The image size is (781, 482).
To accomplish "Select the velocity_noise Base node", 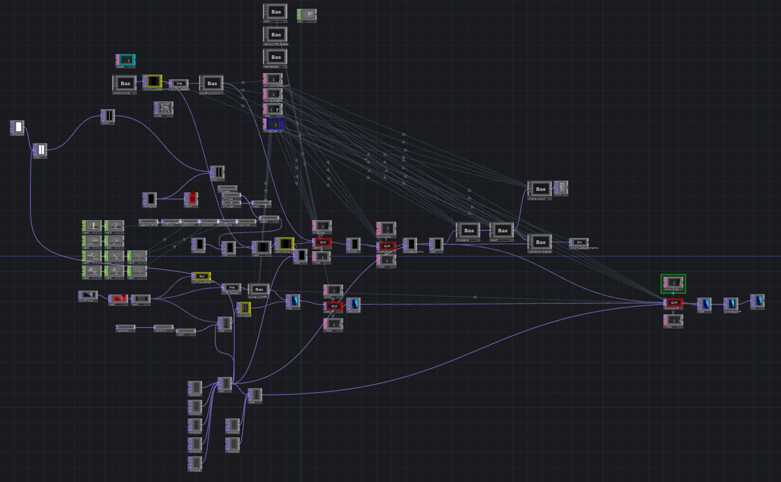I will coord(125,83).
